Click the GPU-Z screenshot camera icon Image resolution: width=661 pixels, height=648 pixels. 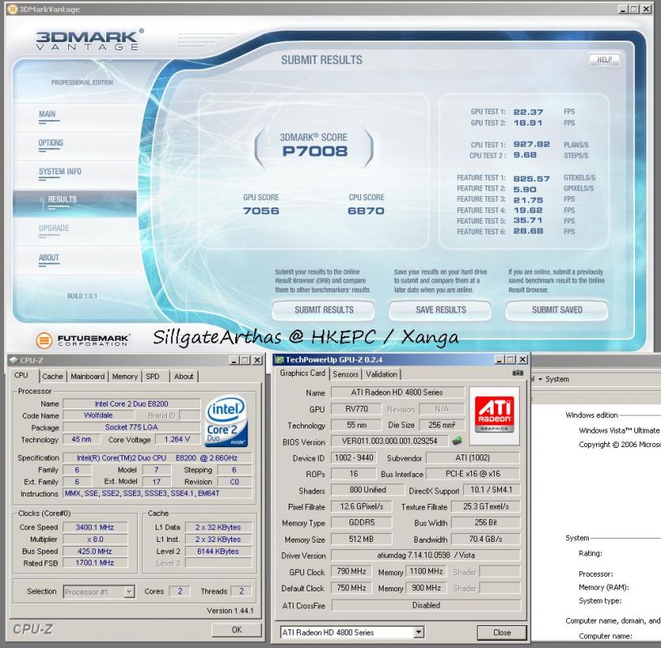(517, 373)
